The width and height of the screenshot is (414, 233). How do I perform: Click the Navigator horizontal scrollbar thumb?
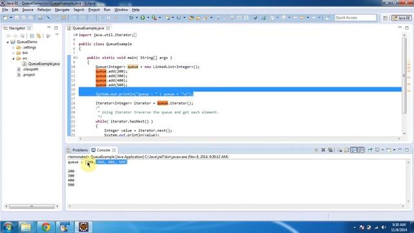[x=32, y=206]
